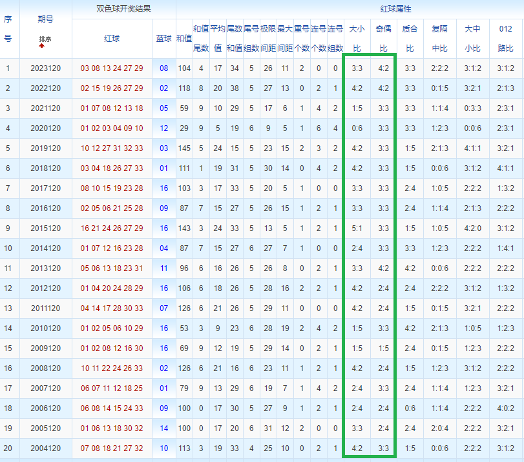524x462 pixels.
Task: Click the 红球 column header
Action: [112, 39]
